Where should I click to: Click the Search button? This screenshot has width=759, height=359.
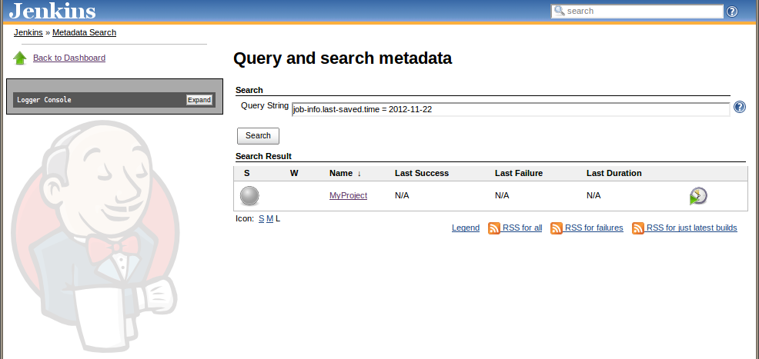coord(258,136)
